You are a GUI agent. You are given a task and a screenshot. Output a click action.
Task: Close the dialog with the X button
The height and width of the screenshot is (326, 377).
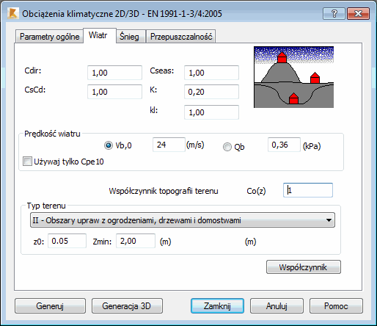[358, 13]
